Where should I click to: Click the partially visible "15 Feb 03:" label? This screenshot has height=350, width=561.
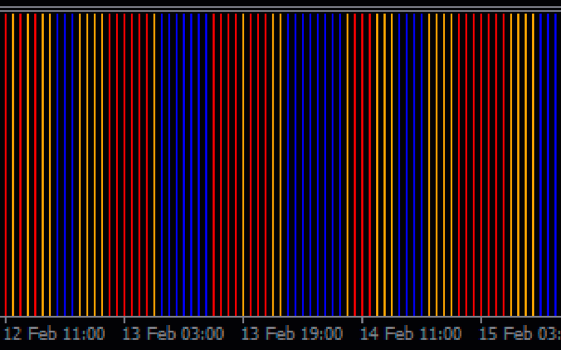tap(520, 334)
